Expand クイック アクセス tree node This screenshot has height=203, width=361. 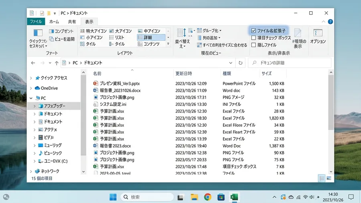point(31,78)
